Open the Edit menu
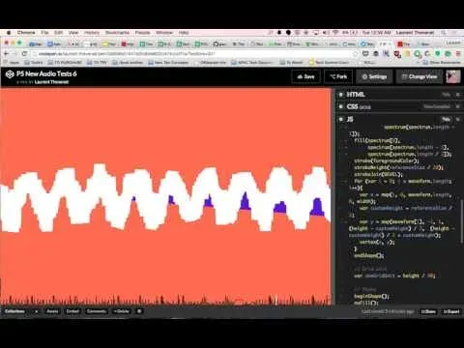This screenshot has height=348, width=464. (x=58, y=33)
